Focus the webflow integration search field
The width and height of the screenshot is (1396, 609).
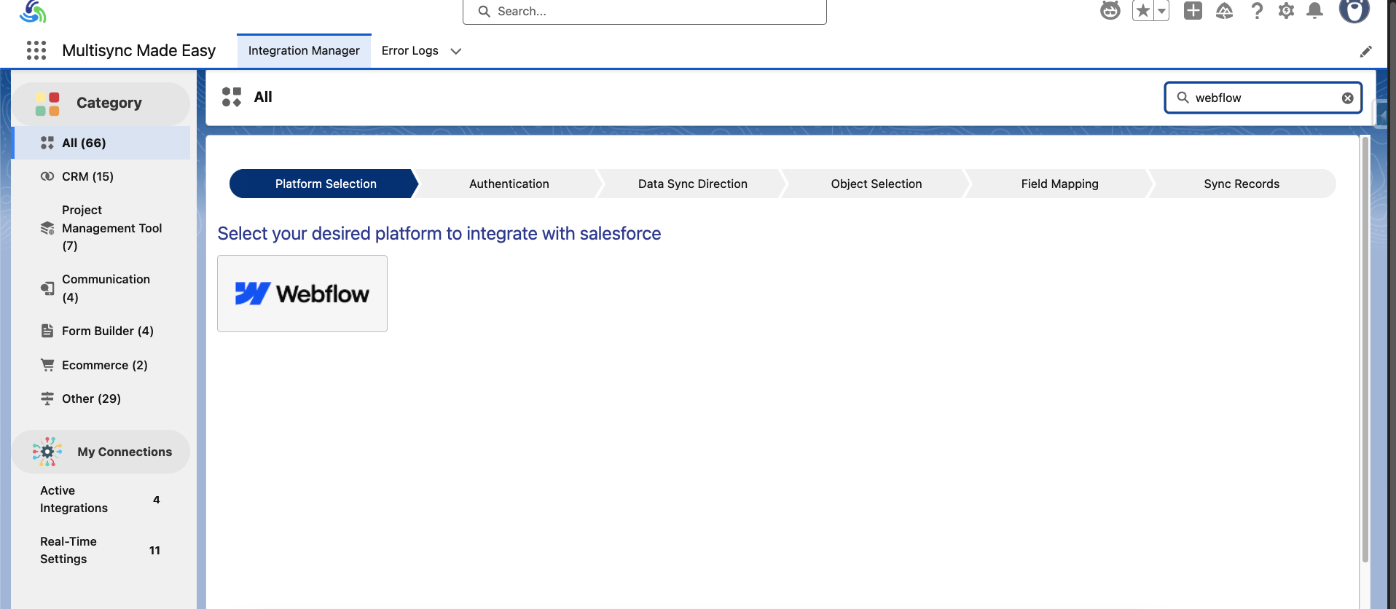1263,98
